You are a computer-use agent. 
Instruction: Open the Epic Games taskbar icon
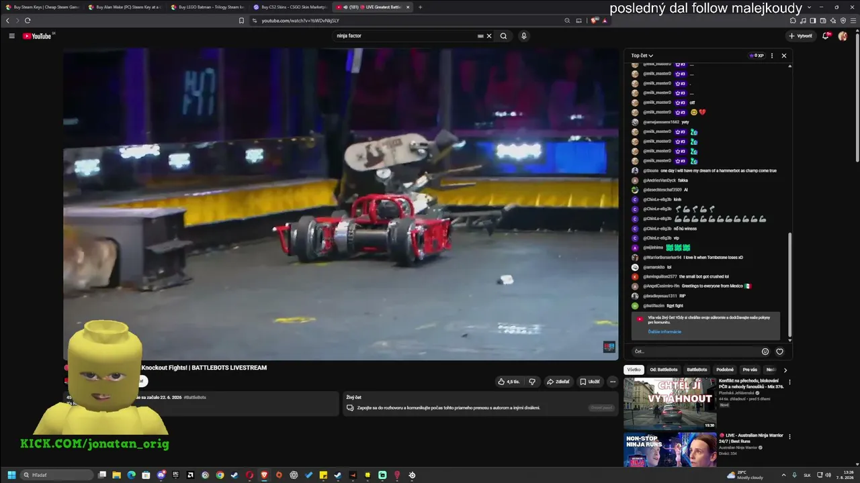pos(176,475)
